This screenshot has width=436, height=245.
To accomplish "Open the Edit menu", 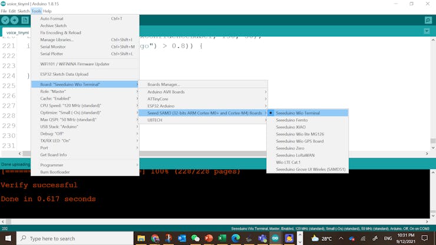I will tap(12, 11).
